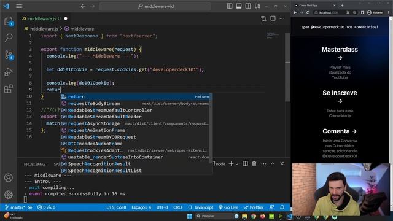Click Ln 9, Col 8 cursor position
The width and height of the screenshot is (393, 221).
[116, 207]
